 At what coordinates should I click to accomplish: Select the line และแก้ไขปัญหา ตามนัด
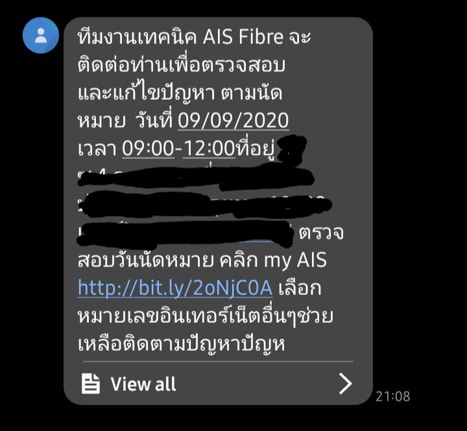(180, 93)
